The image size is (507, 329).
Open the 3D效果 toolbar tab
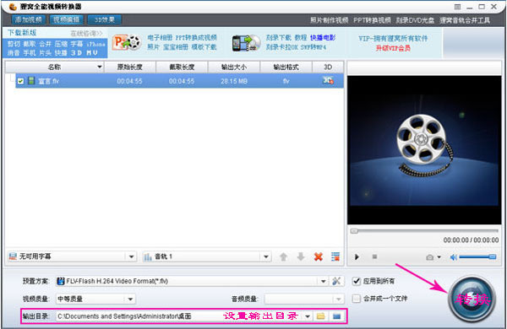tap(105, 19)
